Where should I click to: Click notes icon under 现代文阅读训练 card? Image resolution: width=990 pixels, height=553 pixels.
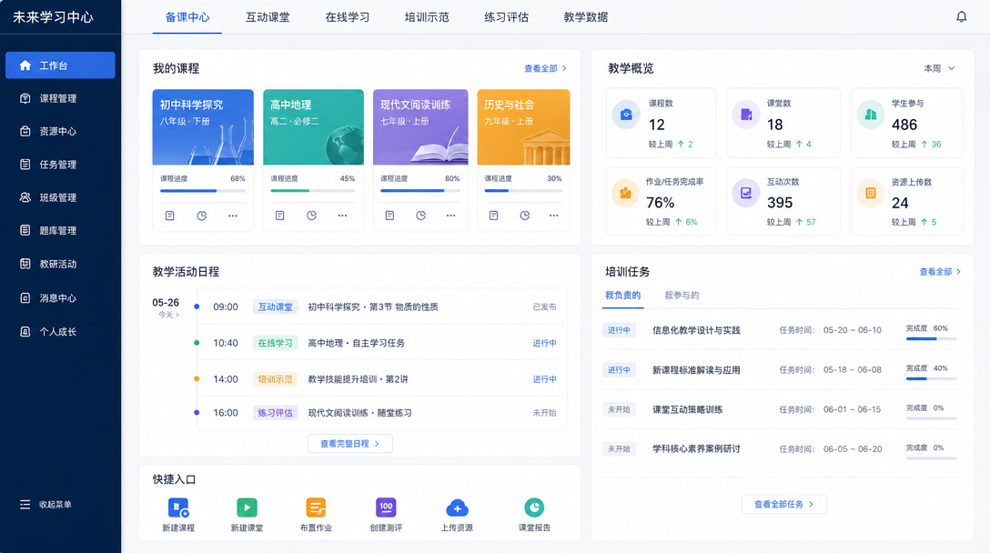pyautogui.click(x=389, y=216)
